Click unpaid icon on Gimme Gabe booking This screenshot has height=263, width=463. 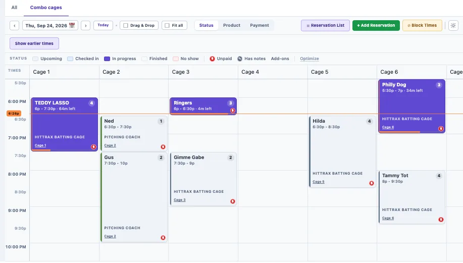point(233,201)
